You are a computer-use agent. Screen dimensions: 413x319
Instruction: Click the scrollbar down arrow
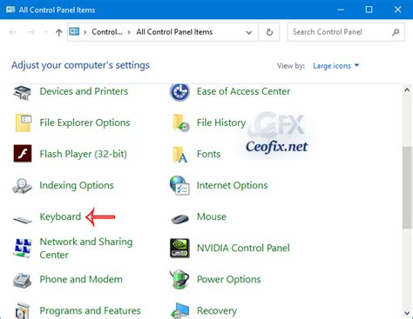[x=407, y=313]
